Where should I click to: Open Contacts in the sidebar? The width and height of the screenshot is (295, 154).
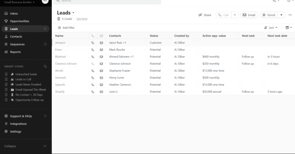click(x=16, y=36)
